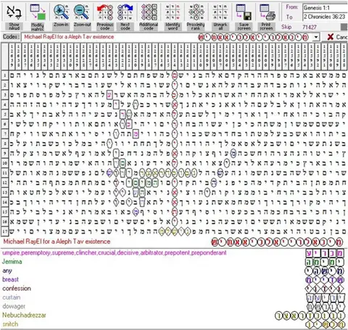Select the Jemima term in the list
Screen dimensions: 348x330
12,262
